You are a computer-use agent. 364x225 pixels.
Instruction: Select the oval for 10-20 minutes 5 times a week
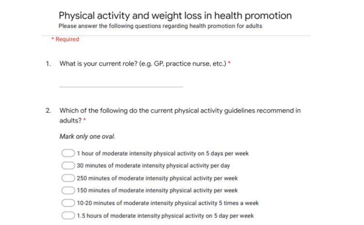68,203
